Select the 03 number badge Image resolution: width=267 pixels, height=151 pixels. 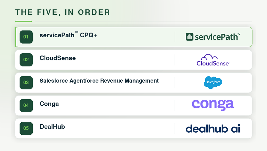[x=26, y=83]
